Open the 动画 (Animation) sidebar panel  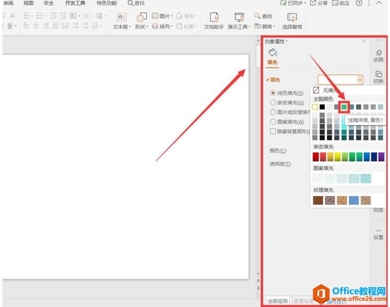pyautogui.click(x=378, y=55)
